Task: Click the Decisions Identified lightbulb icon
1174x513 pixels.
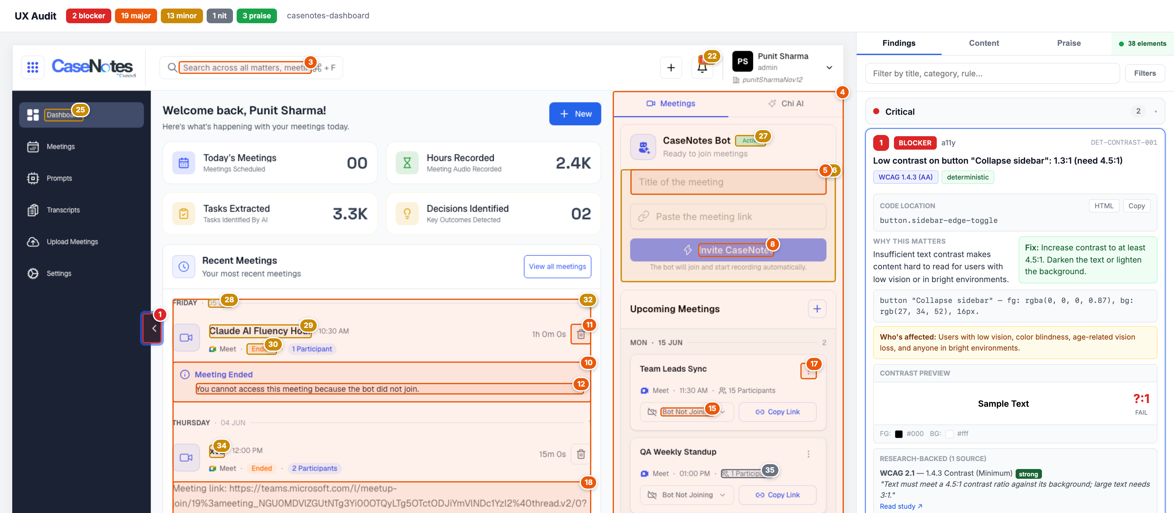Action: (407, 213)
